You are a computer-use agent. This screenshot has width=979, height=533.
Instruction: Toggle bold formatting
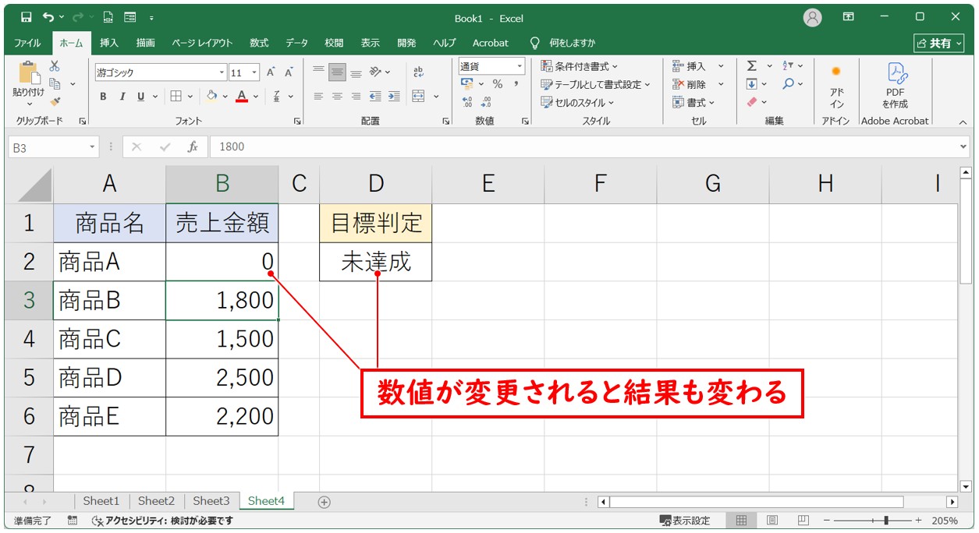103,97
